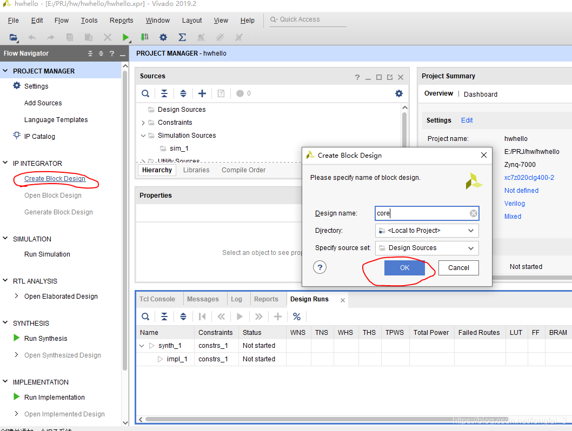Expand Open Elaborated Design

(x=16, y=296)
